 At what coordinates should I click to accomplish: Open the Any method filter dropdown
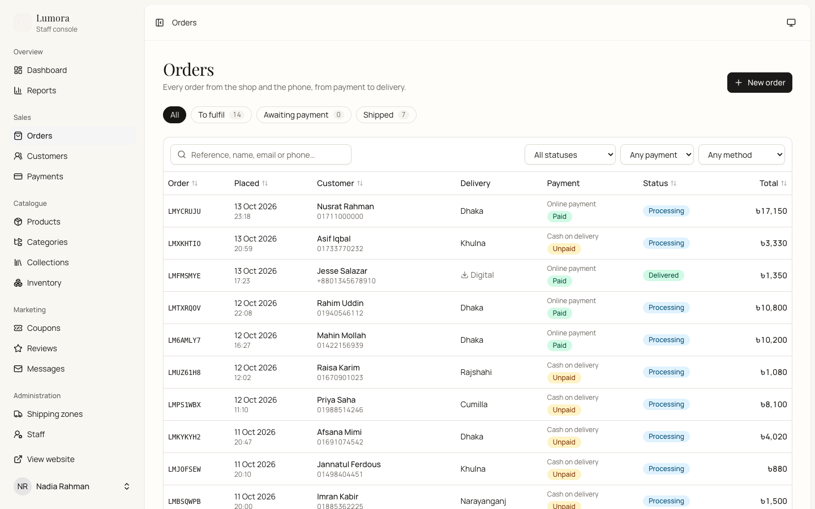[x=742, y=154]
